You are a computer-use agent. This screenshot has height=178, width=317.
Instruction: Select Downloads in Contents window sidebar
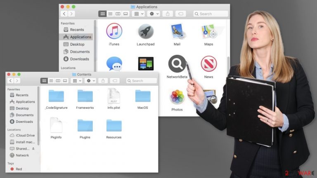pos(22,122)
